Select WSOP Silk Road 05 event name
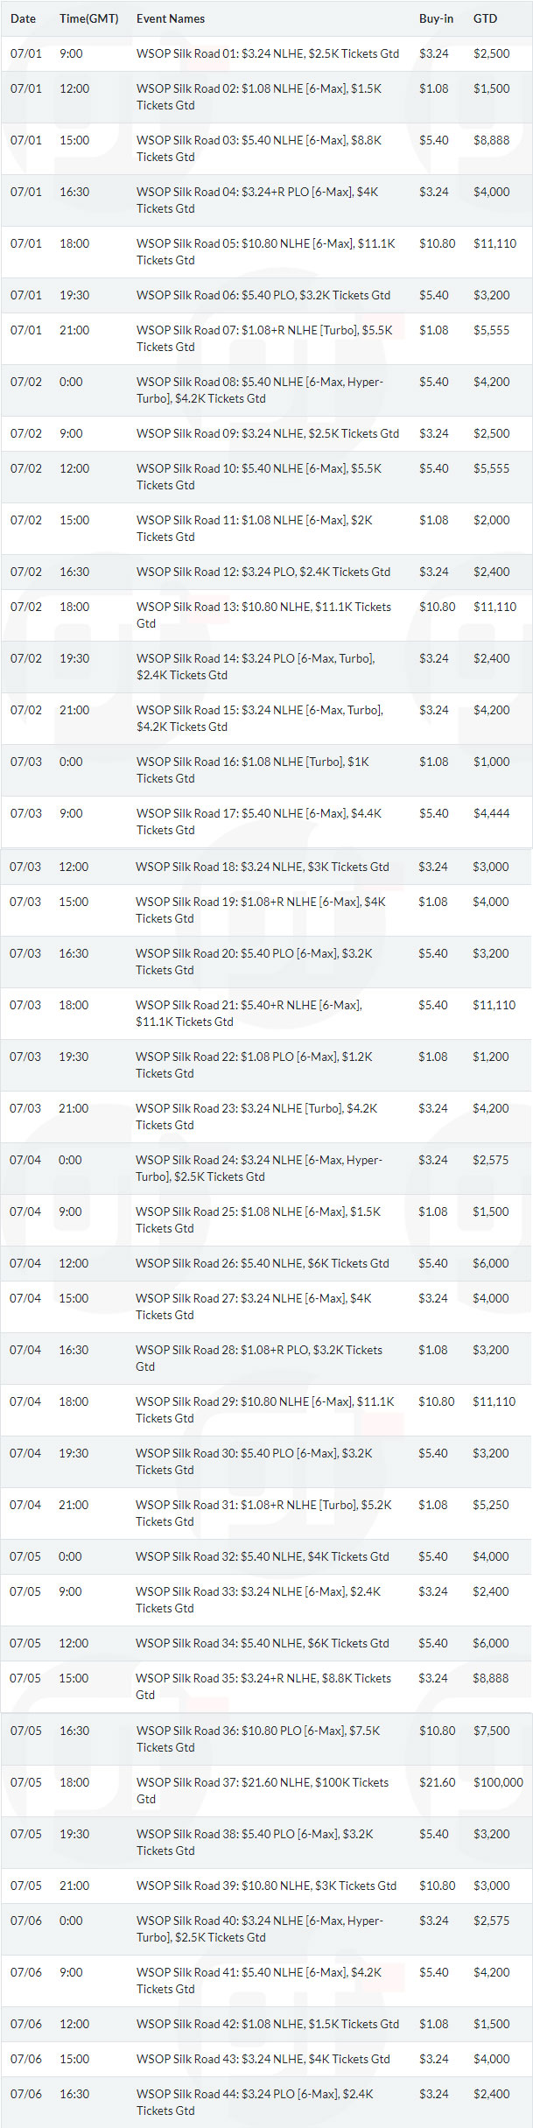Screen dimensions: 533x2128 pyautogui.click(x=266, y=252)
